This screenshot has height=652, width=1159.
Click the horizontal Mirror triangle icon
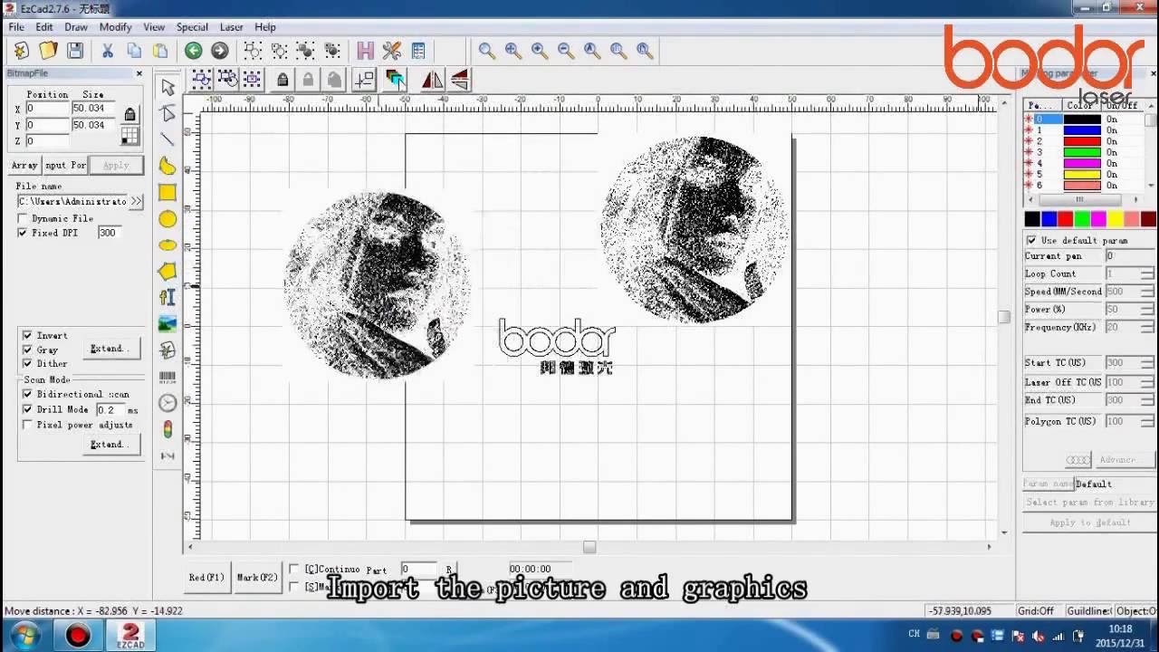432,80
